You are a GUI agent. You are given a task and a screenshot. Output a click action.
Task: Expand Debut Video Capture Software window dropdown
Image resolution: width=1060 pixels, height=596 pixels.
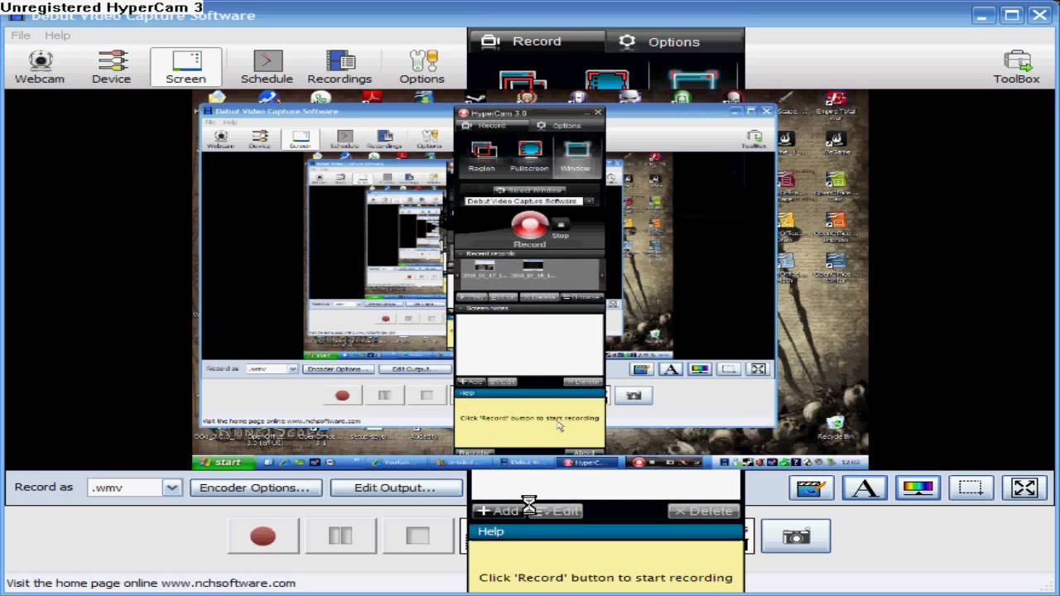[590, 201]
